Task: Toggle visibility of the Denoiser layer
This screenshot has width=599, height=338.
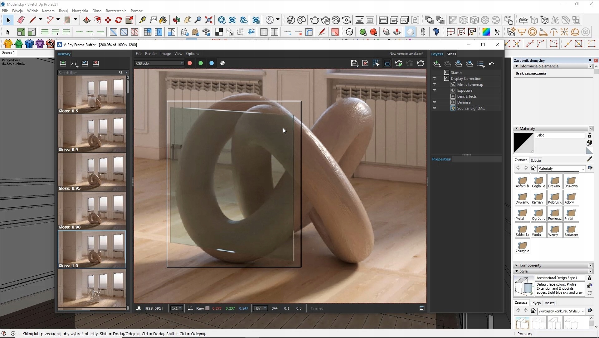Action: click(434, 102)
